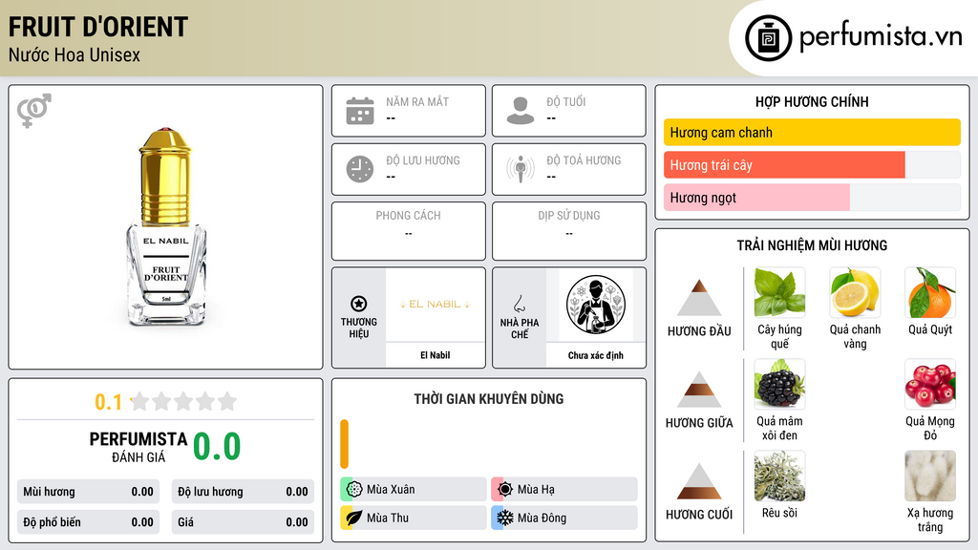Click the leaf icon for Mùa Thu
The image size is (978, 550).
(x=354, y=518)
